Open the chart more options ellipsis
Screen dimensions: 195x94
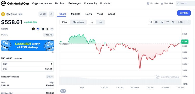pos(188,22)
